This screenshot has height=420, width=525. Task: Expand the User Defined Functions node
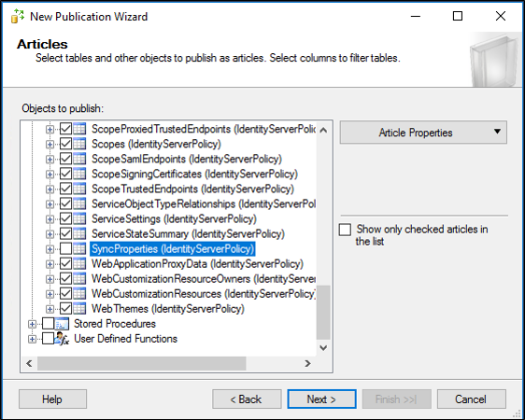32,339
